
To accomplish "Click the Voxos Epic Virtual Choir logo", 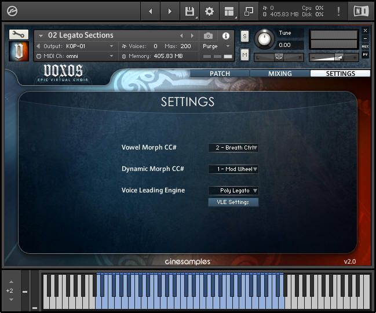I will coord(63,73).
